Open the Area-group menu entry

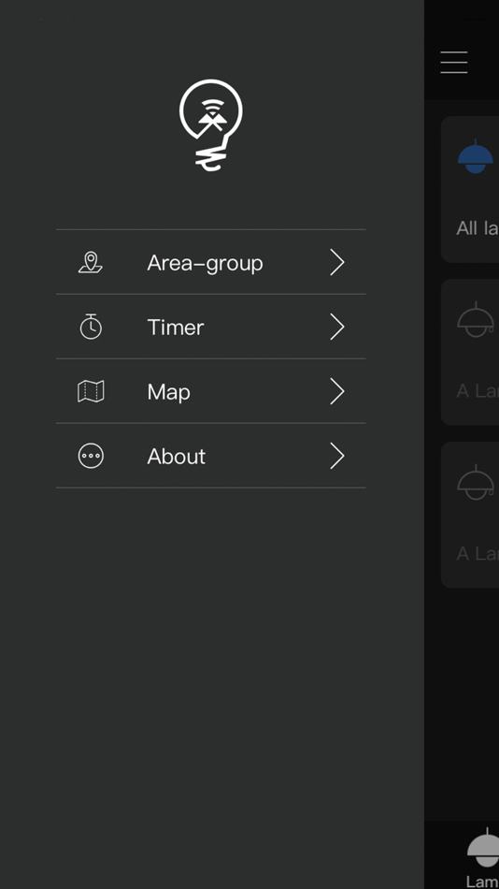210,262
